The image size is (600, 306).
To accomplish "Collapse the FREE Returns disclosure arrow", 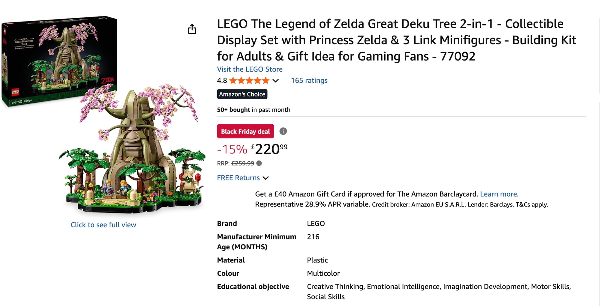I will 266,178.
